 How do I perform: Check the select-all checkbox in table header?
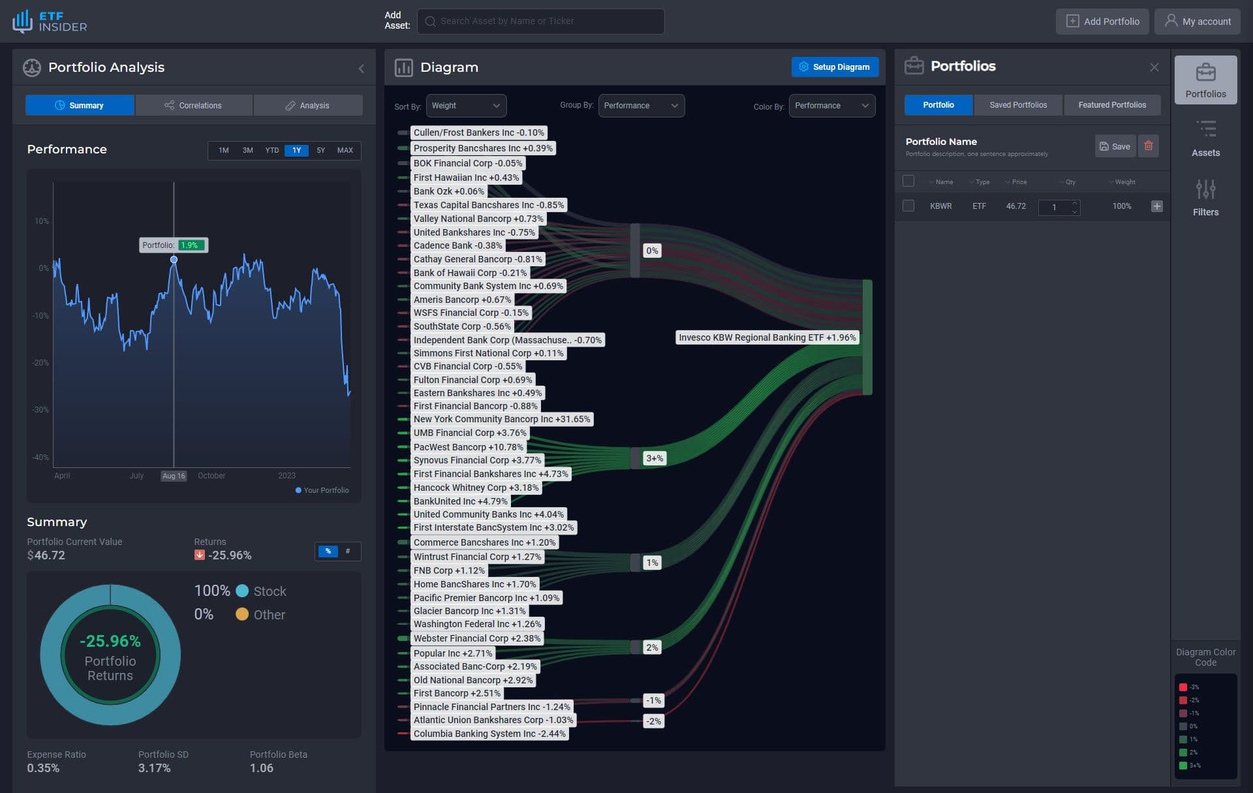pyautogui.click(x=908, y=181)
